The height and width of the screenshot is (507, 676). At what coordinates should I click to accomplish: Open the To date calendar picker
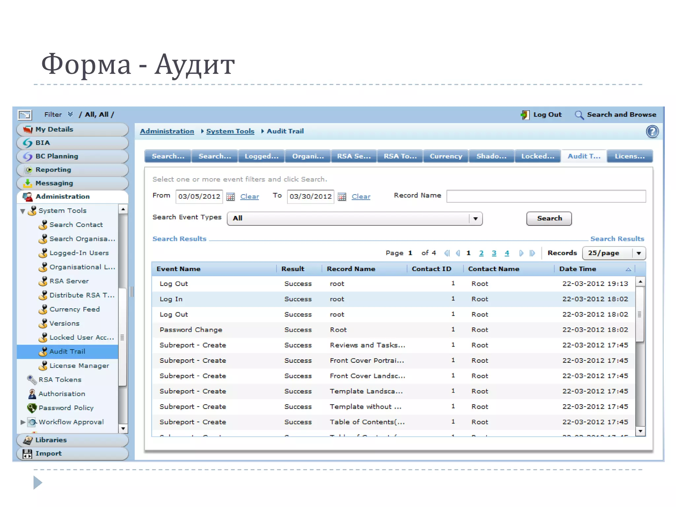342,197
